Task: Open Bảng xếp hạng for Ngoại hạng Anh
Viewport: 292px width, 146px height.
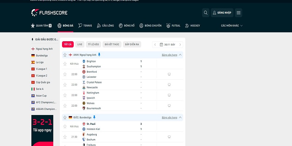Action: pyautogui.click(x=169, y=55)
